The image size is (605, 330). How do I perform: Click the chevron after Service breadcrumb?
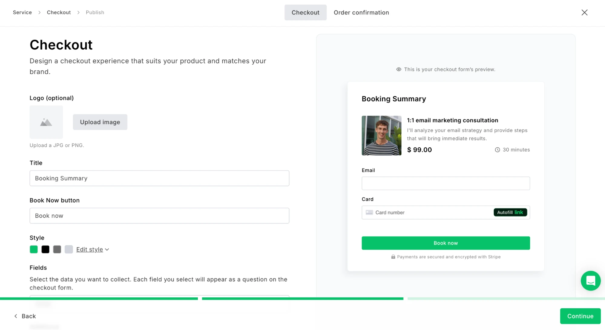pos(39,12)
